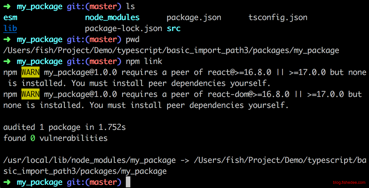Select package-lock.json in the listing
The height and width of the screenshot is (188, 369).
click(124, 29)
